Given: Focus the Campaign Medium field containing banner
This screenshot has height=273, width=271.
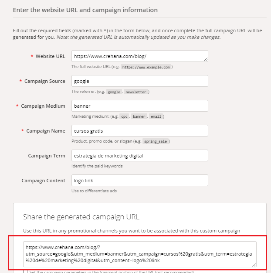Looking at the screenshot, I should tap(139, 106).
